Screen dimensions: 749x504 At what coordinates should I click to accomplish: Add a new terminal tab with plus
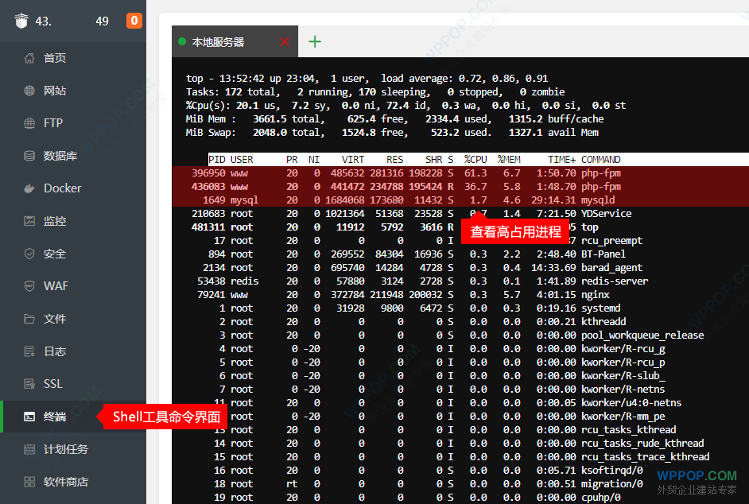pos(315,42)
